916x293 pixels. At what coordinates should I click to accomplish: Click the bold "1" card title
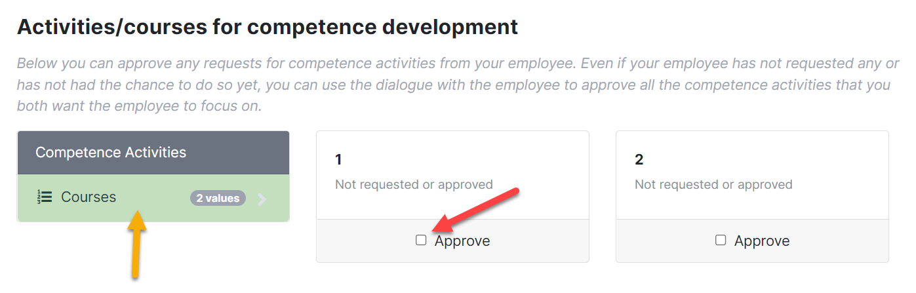click(338, 159)
